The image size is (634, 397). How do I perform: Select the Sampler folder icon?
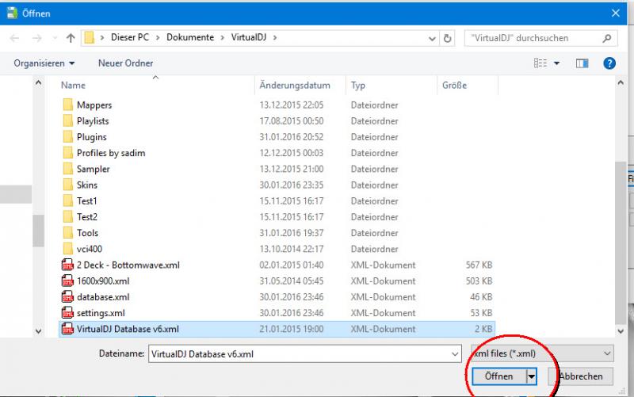pos(68,169)
